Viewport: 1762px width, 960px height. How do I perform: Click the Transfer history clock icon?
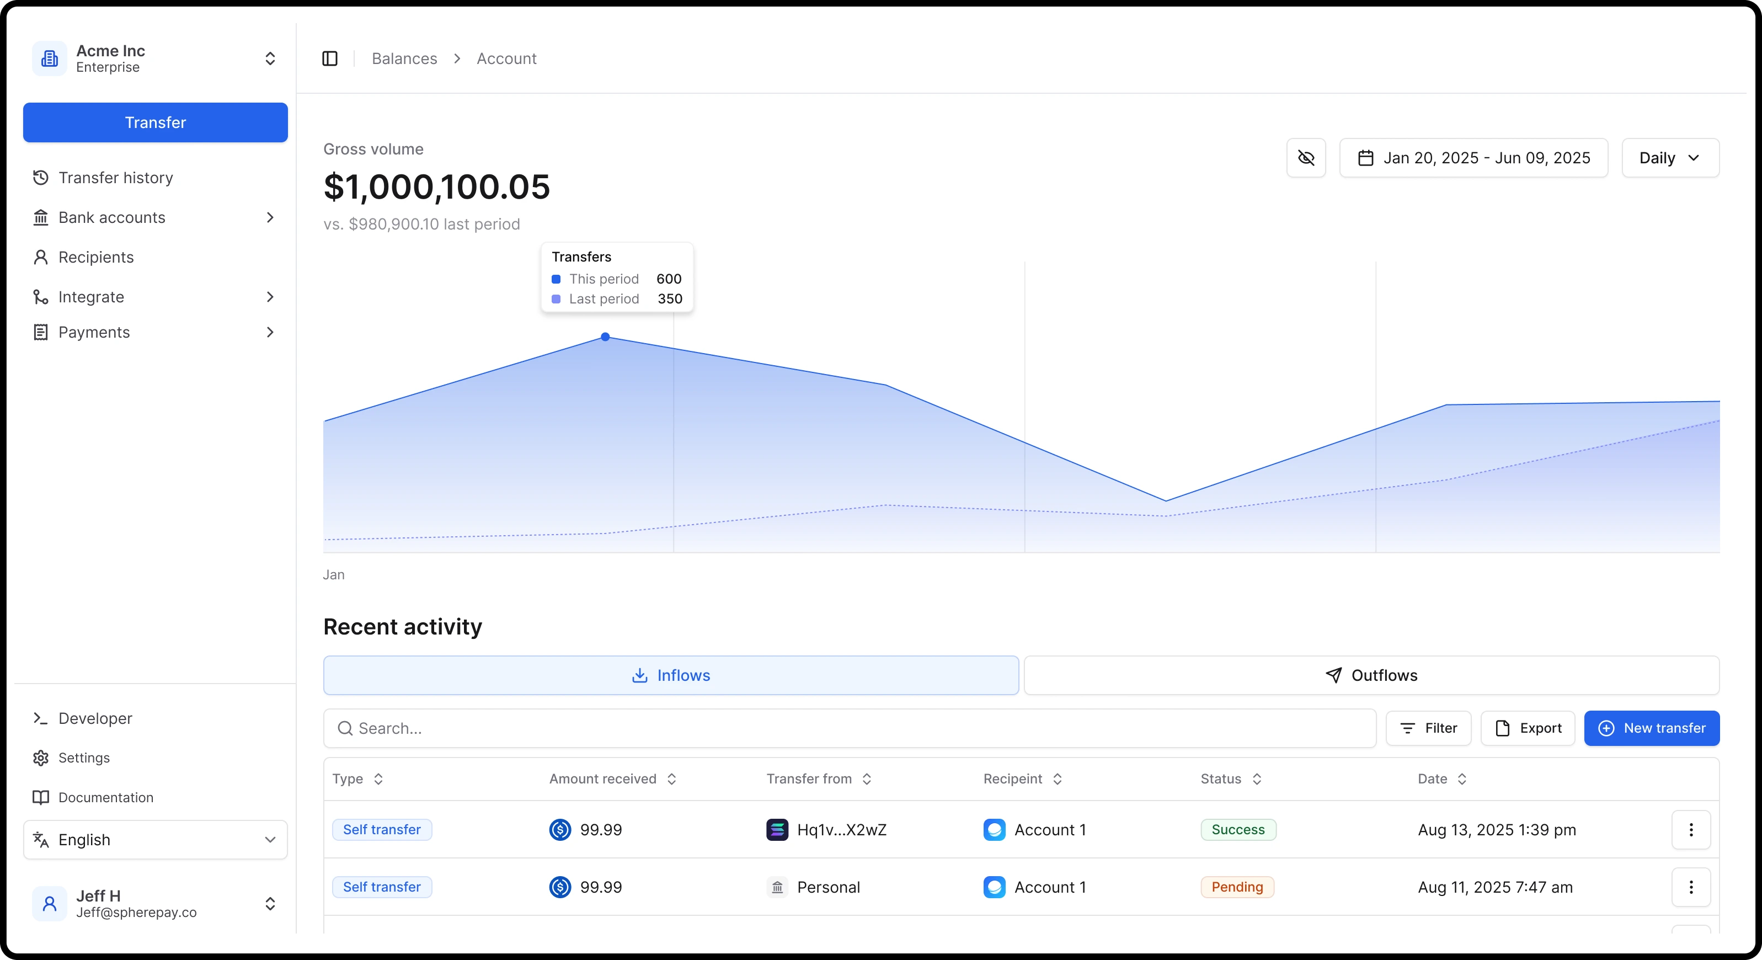[41, 178]
